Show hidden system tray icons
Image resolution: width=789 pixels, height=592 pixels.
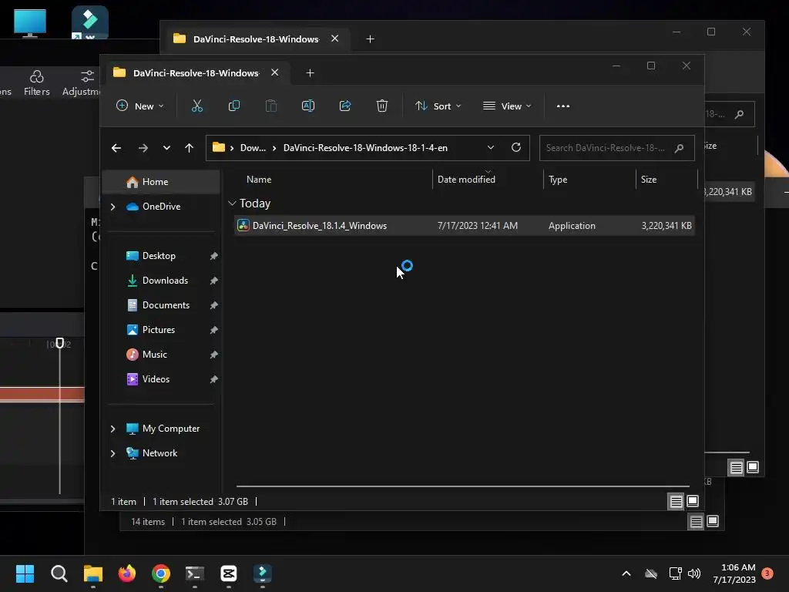(626, 573)
